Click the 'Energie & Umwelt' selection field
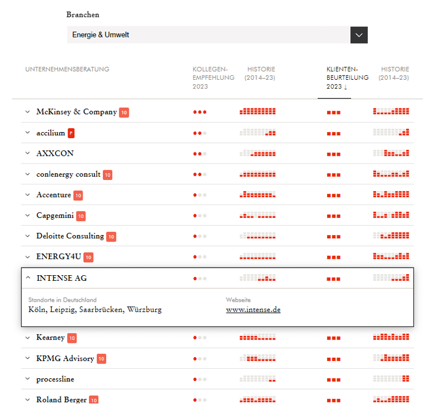435x420 pixels. (209, 35)
